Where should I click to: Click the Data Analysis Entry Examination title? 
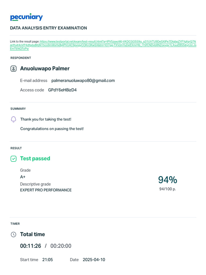(x=49, y=28)
